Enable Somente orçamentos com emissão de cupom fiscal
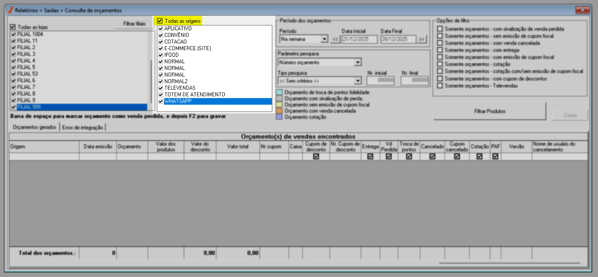This screenshot has height=277, width=598. point(440,57)
